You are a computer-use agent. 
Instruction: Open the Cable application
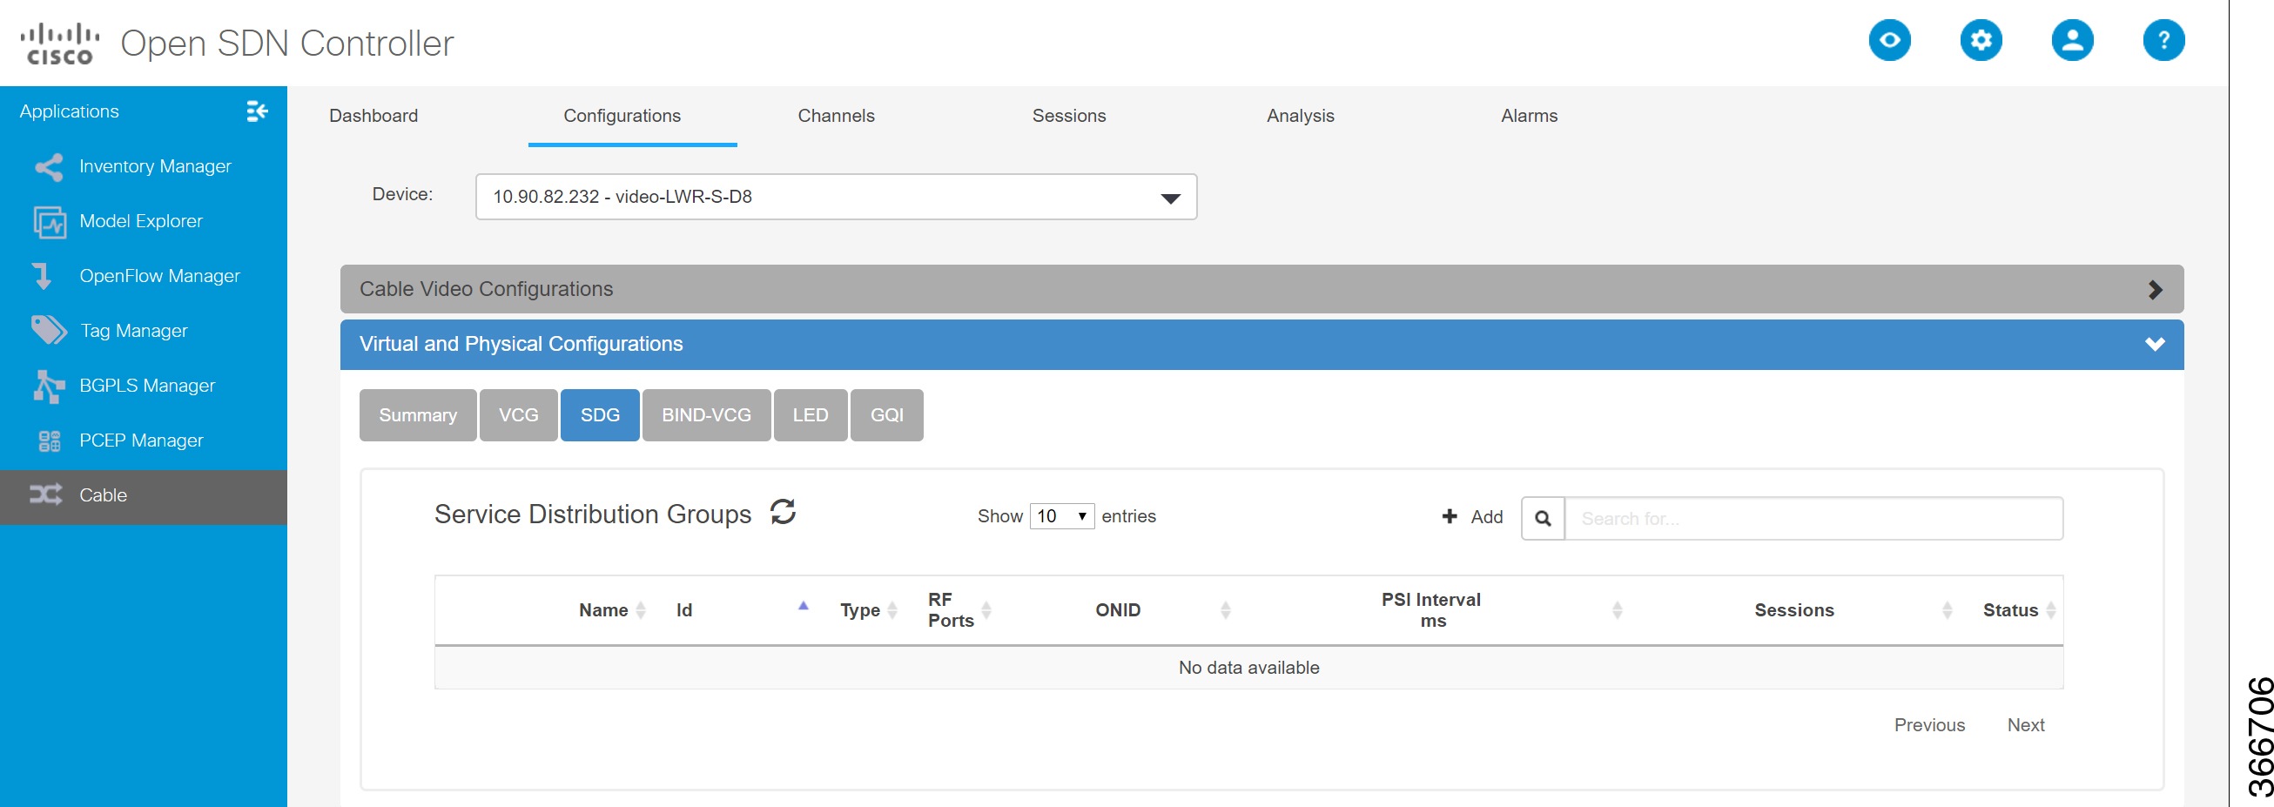pyautogui.click(x=104, y=494)
